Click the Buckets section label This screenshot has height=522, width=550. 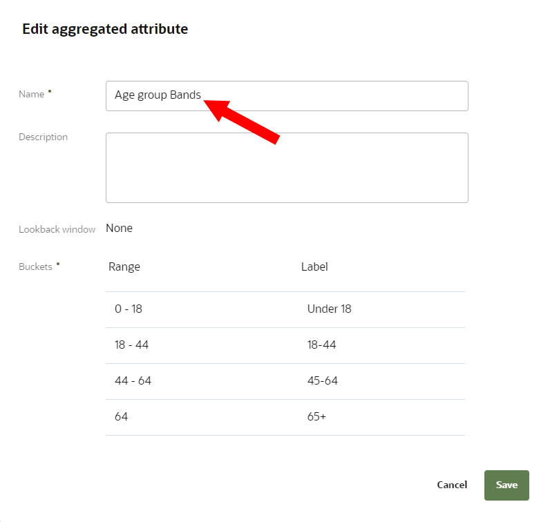pos(35,267)
